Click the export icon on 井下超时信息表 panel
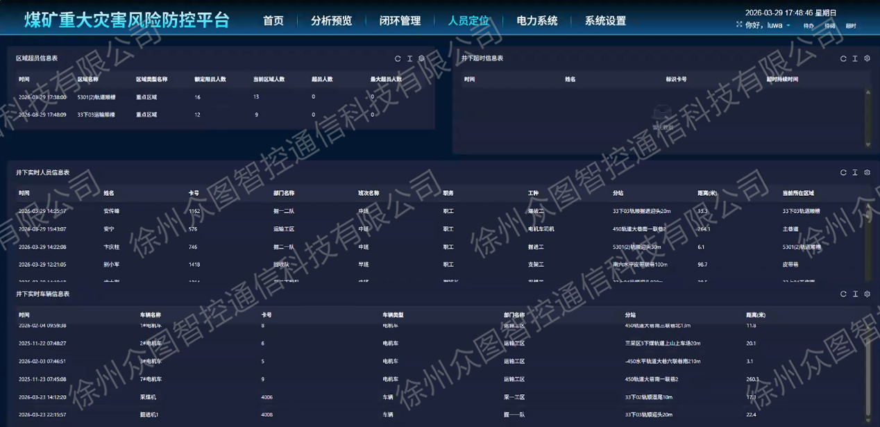Viewport: 880px width, 427px height. click(x=855, y=58)
